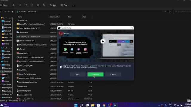Screen dimensions: 191x107
Task: Cancel the TLauncher Setup dialog
Action: point(113,74)
